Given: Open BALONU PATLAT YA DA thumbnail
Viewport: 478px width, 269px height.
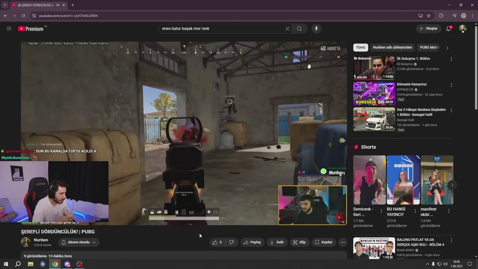Looking at the screenshot, I should pos(374,248).
